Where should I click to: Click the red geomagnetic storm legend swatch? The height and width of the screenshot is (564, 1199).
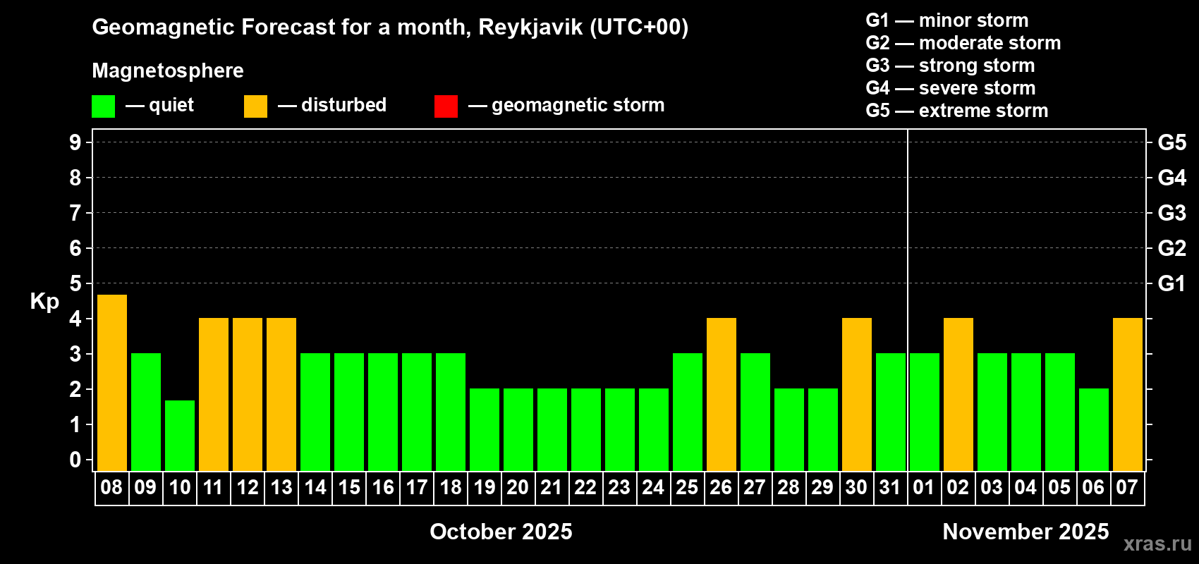click(x=446, y=106)
